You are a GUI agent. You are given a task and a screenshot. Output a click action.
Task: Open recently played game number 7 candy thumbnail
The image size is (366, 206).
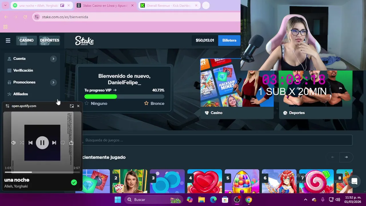click(x=317, y=181)
